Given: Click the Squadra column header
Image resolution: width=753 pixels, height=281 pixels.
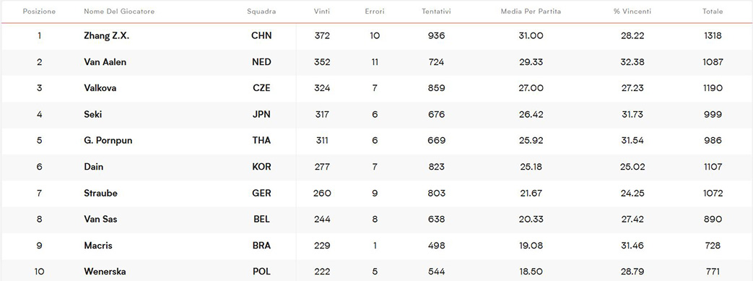Looking at the screenshot, I should [261, 12].
